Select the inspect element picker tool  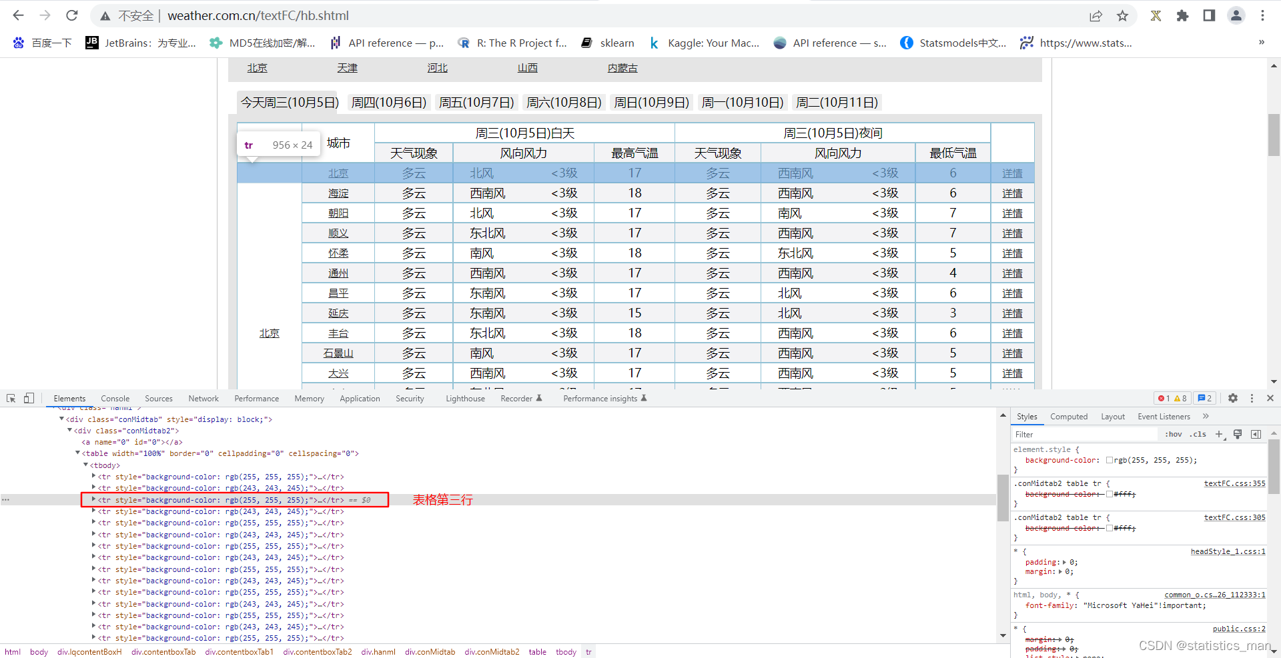pyautogui.click(x=11, y=398)
